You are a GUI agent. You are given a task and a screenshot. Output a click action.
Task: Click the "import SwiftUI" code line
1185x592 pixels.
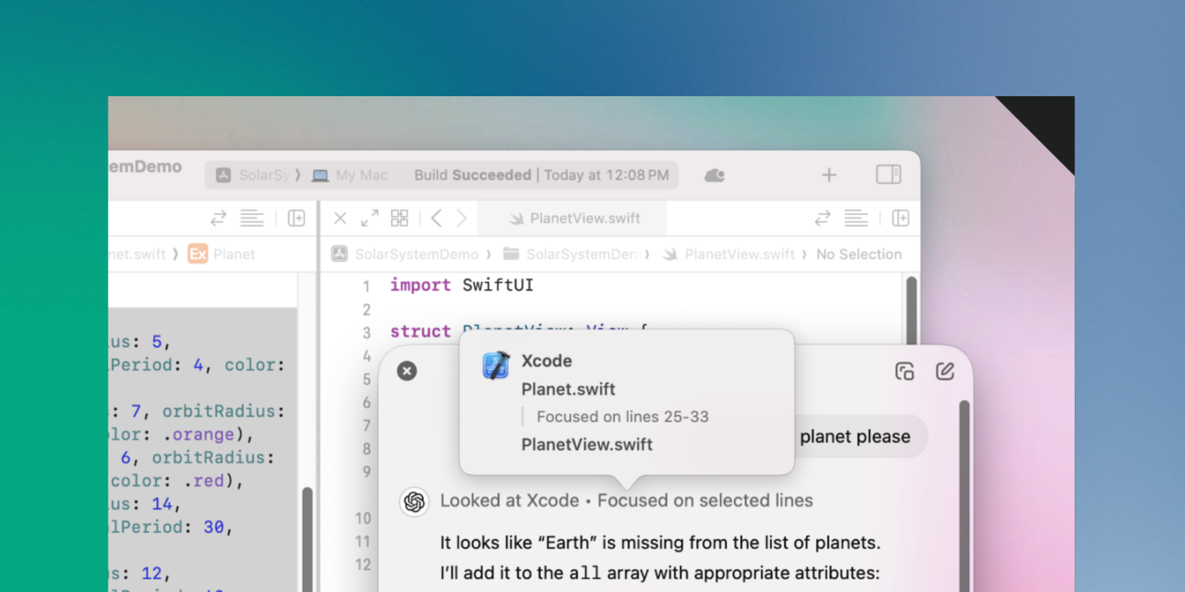462,285
